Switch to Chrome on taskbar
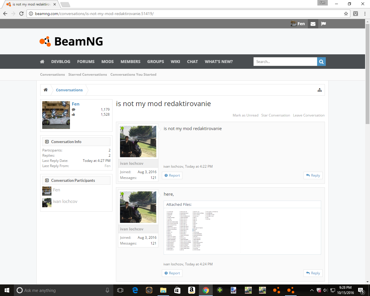Viewport: 370px width, 296px height. [x=206, y=290]
